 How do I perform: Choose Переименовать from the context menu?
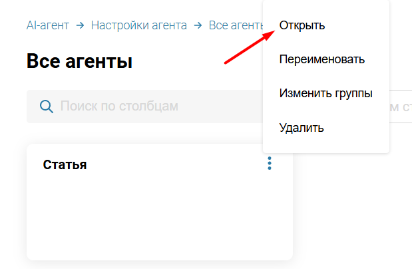[322, 59]
